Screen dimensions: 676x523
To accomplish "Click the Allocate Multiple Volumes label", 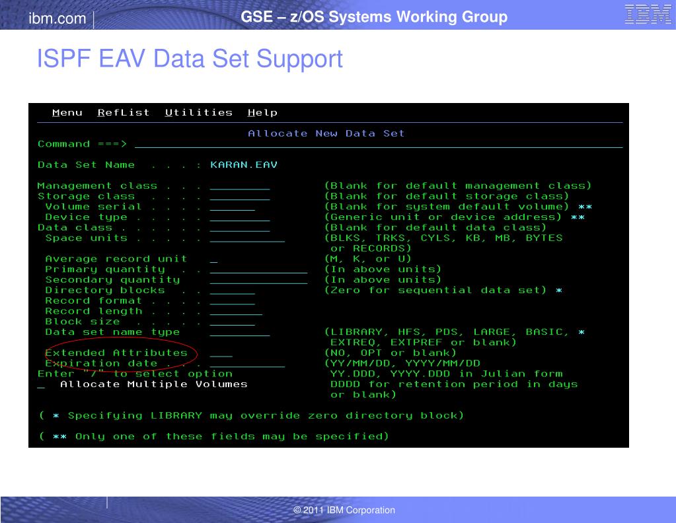I will point(154,384).
